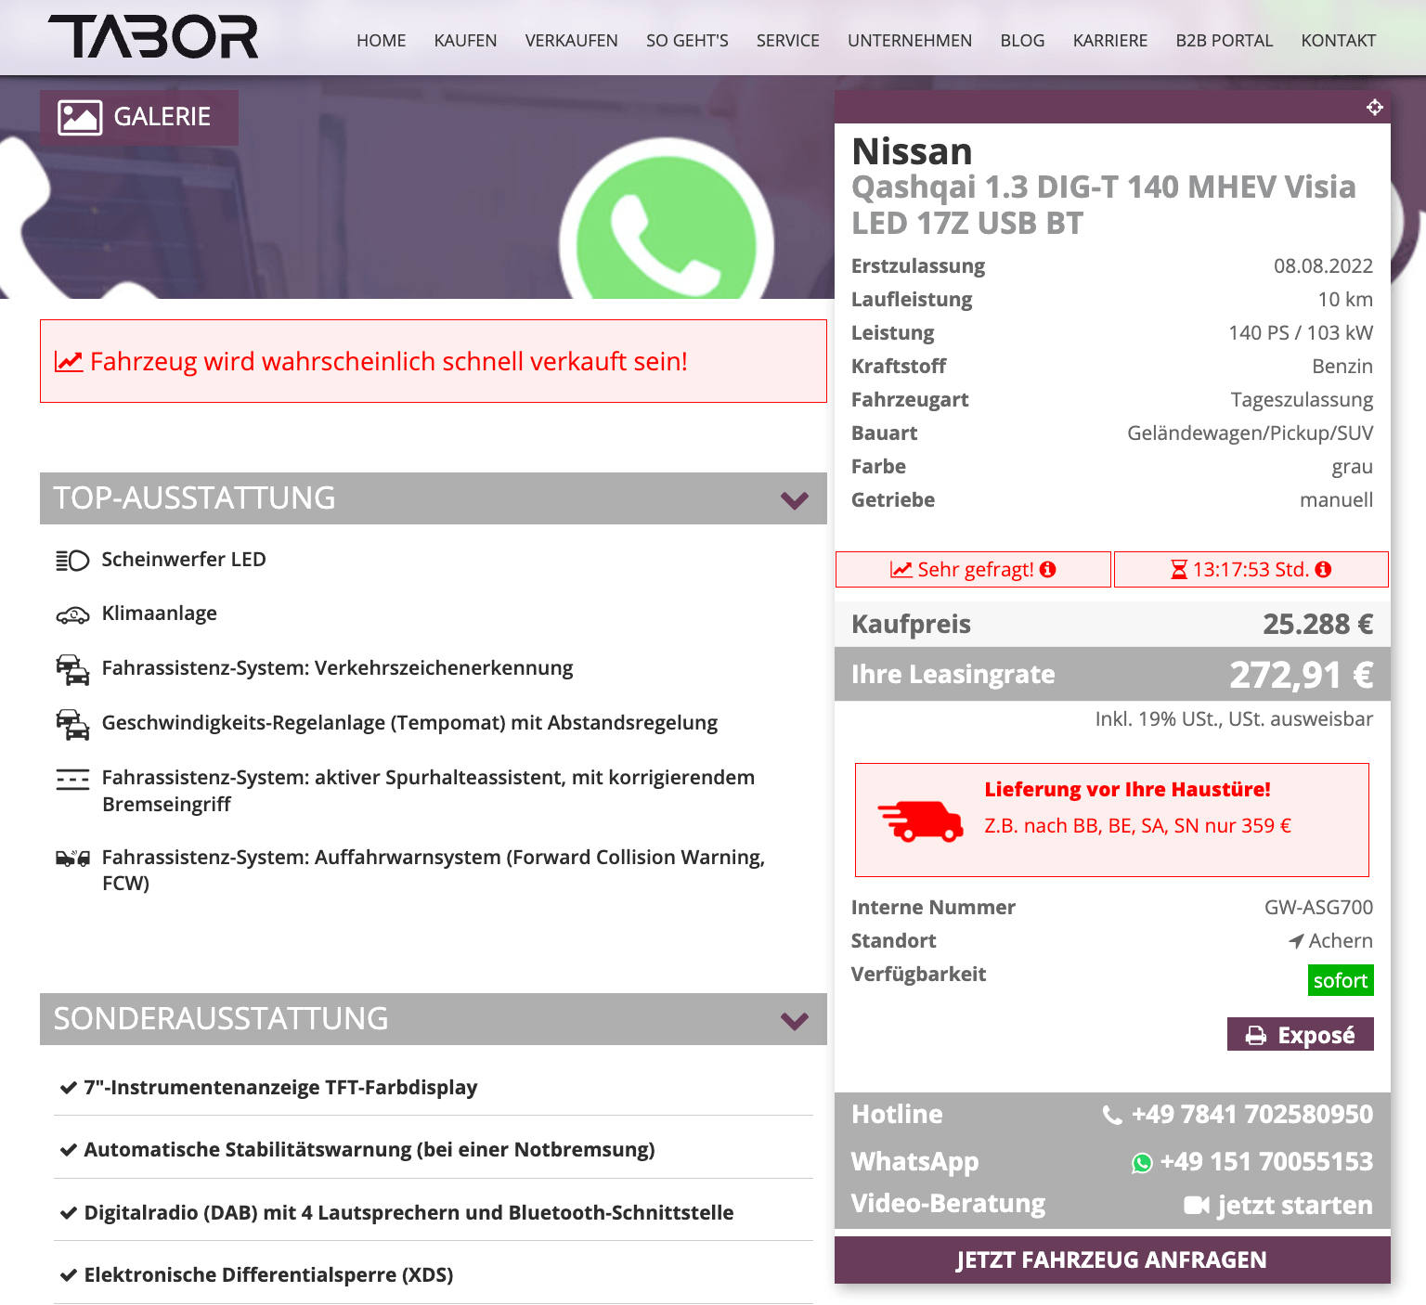
Task: Click 'Geschwindigkeits-Regelanlage (Tempomat)' feature text
Action: (x=409, y=724)
